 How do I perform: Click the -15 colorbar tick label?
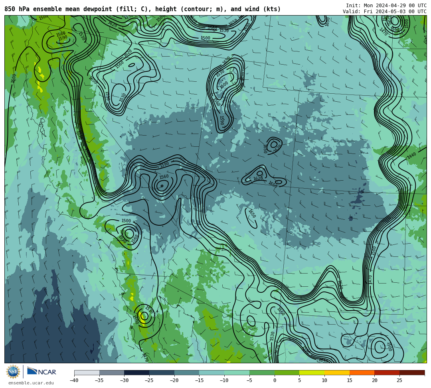[x=199, y=380]
